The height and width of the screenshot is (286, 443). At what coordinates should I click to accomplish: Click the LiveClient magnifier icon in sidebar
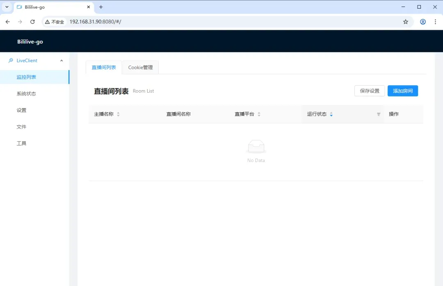click(11, 60)
